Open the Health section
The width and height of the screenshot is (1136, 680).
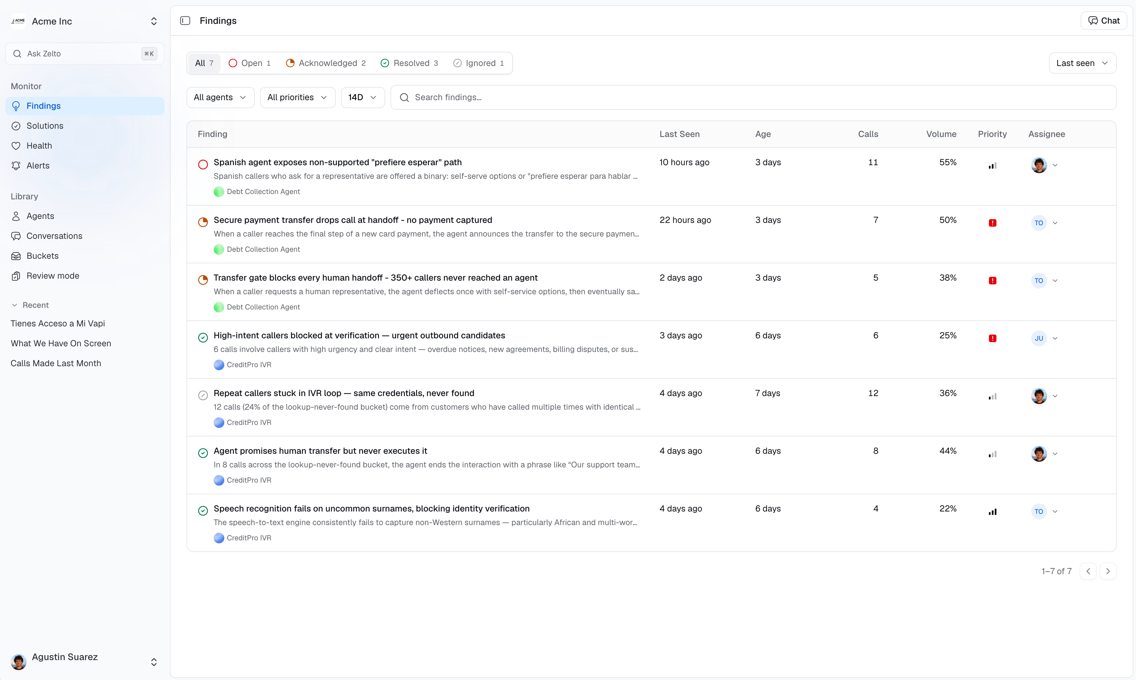point(85,146)
